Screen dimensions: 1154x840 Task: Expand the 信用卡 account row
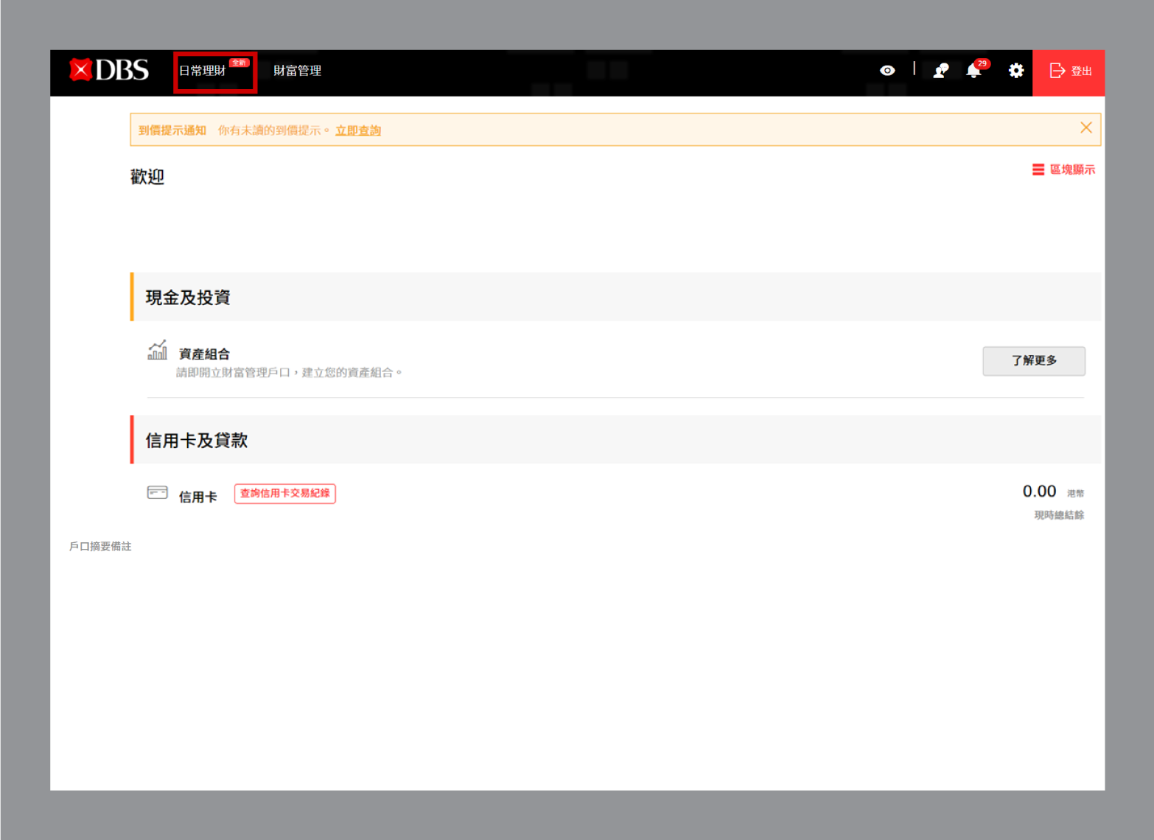(x=198, y=497)
